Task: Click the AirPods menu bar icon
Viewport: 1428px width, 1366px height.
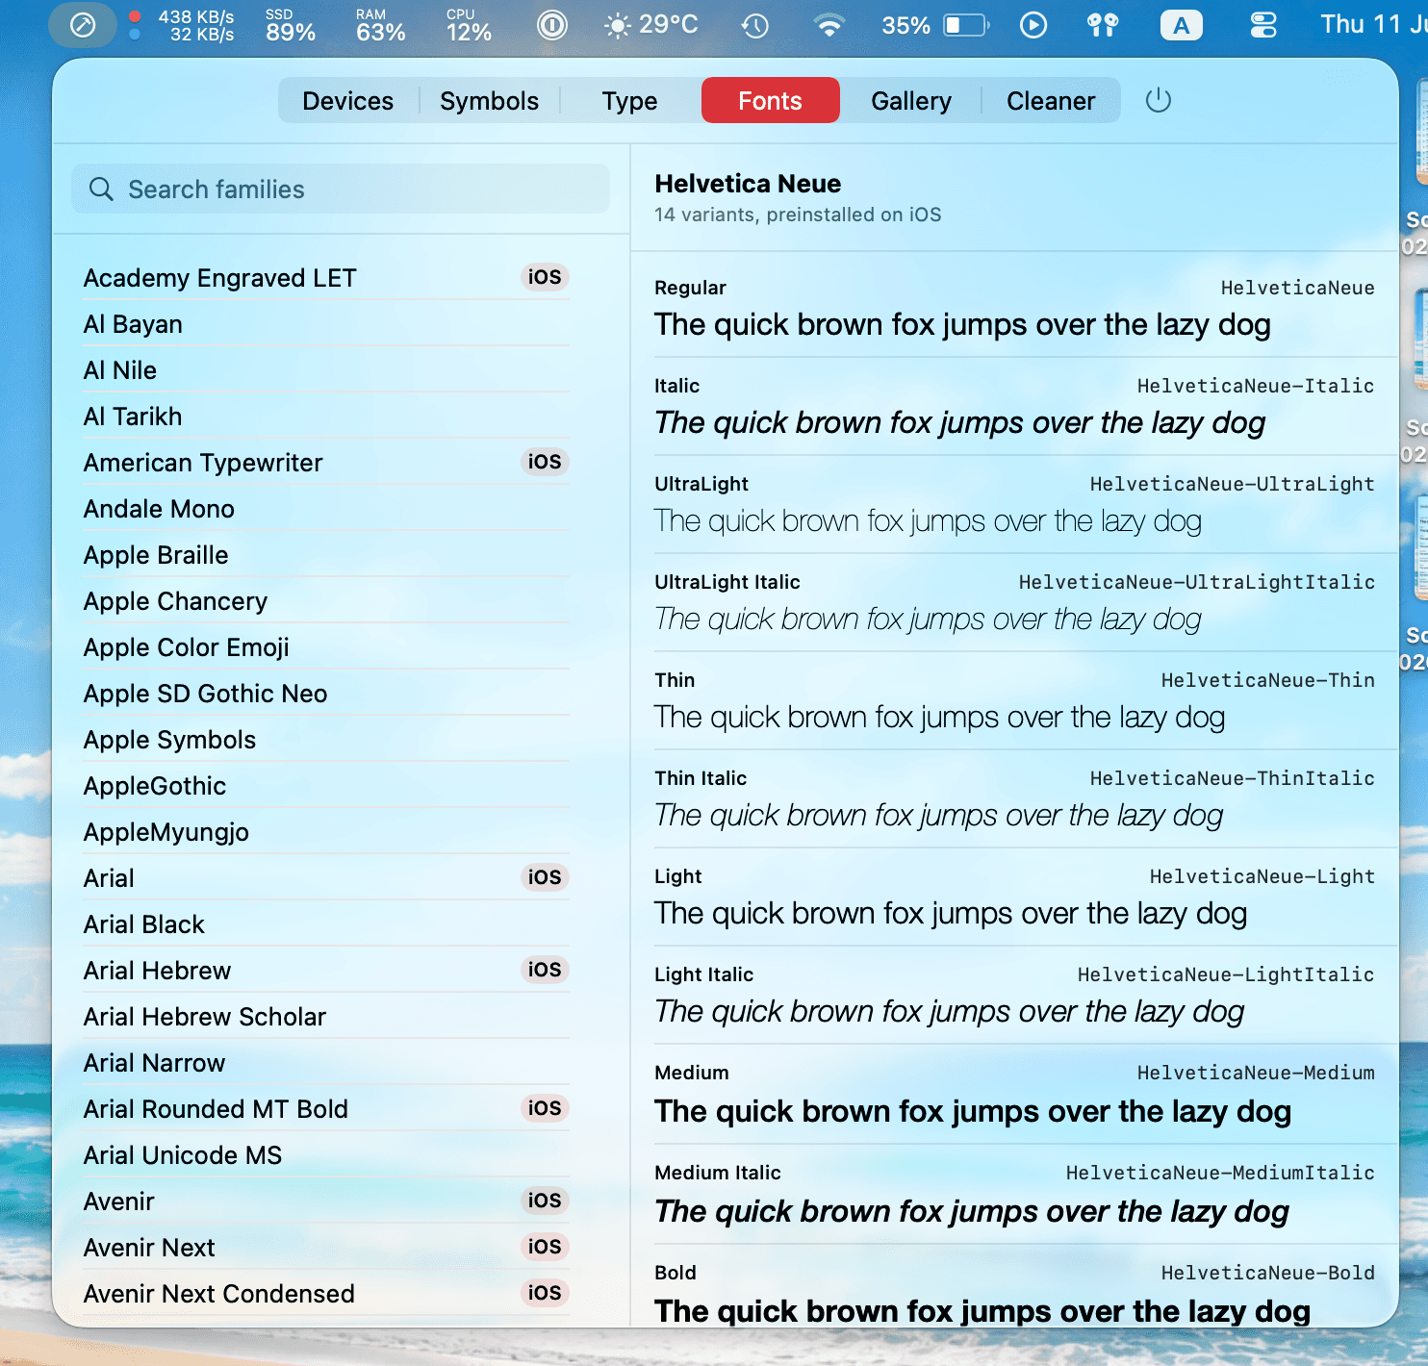Action: pos(1103,25)
